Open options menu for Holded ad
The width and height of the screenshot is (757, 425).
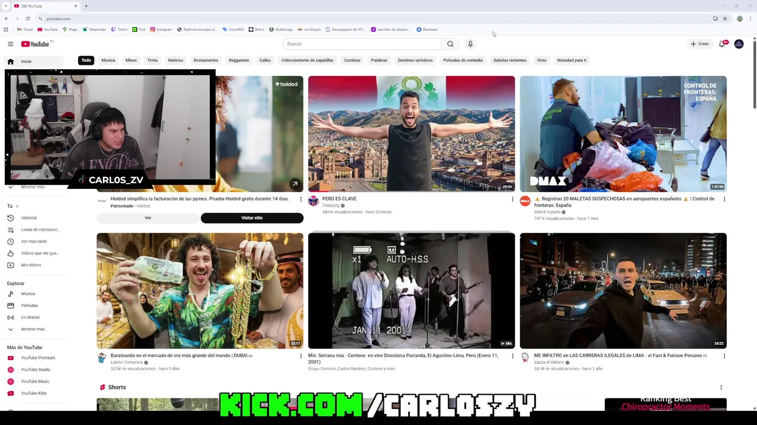[300, 200]
